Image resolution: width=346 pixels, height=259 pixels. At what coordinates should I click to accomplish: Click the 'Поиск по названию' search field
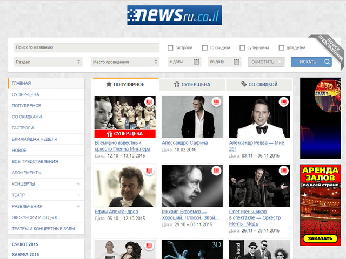tap(86, 47)
